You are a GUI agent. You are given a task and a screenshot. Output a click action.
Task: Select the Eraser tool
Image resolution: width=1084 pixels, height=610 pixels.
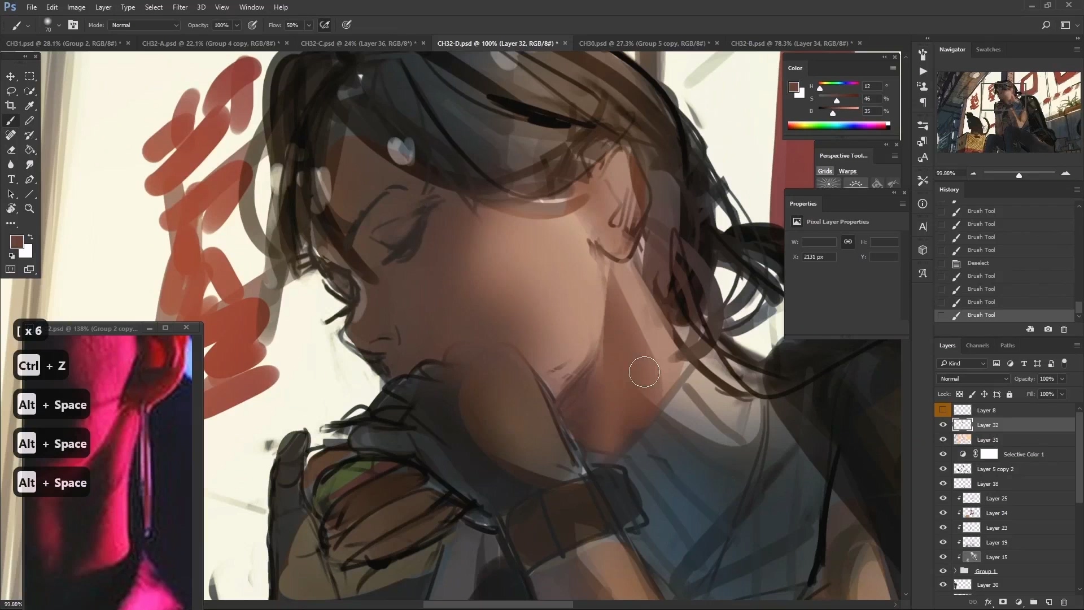(11, 150)
